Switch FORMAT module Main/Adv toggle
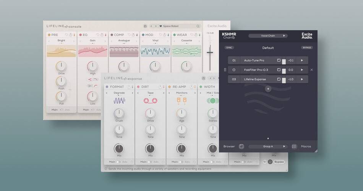 [118, 162]
